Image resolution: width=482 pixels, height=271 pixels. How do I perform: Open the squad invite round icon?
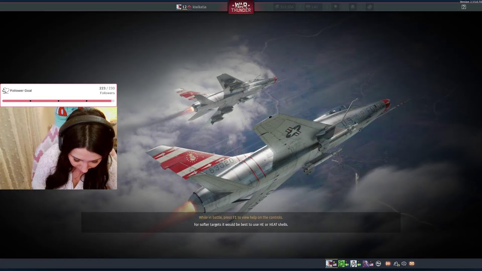378,264
